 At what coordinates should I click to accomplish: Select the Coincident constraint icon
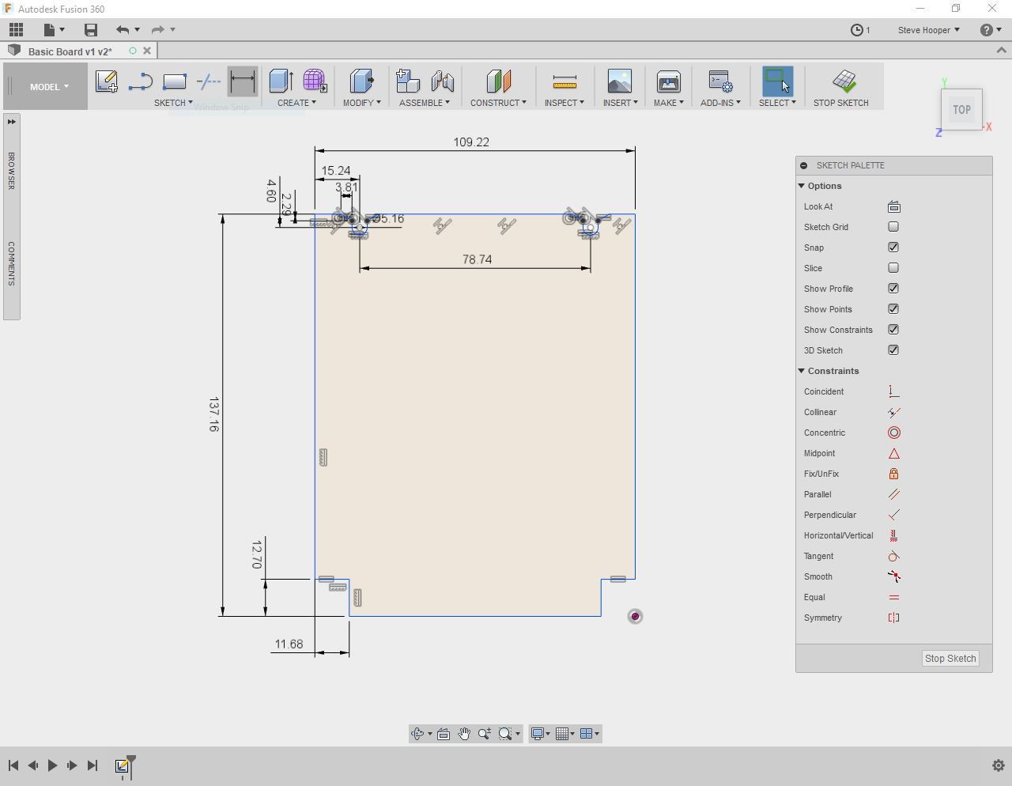(x=893, y=391)
